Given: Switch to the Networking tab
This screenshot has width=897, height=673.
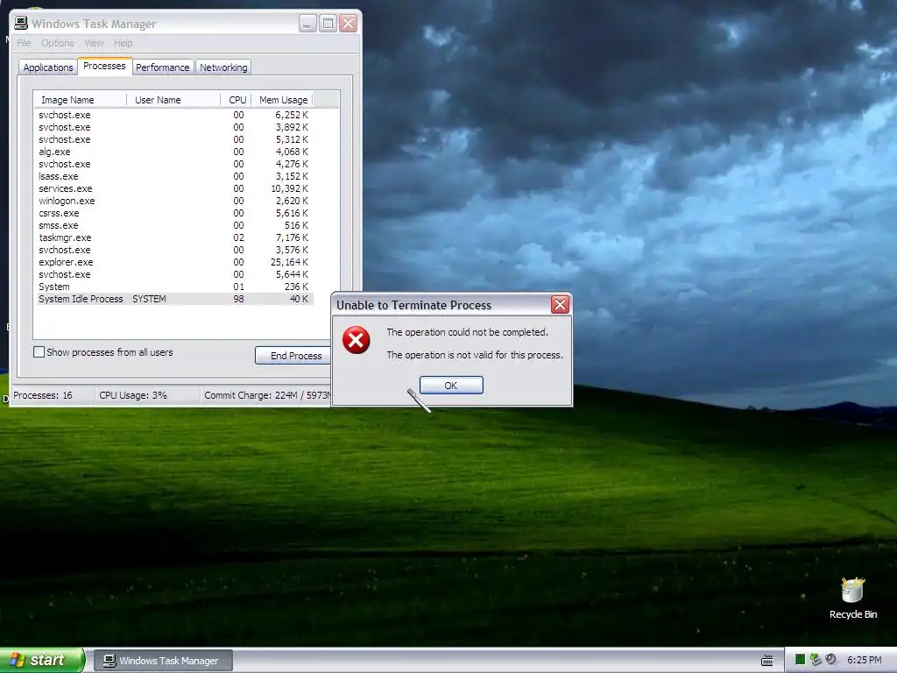Looking at the screenshot, I should point(223,67).
